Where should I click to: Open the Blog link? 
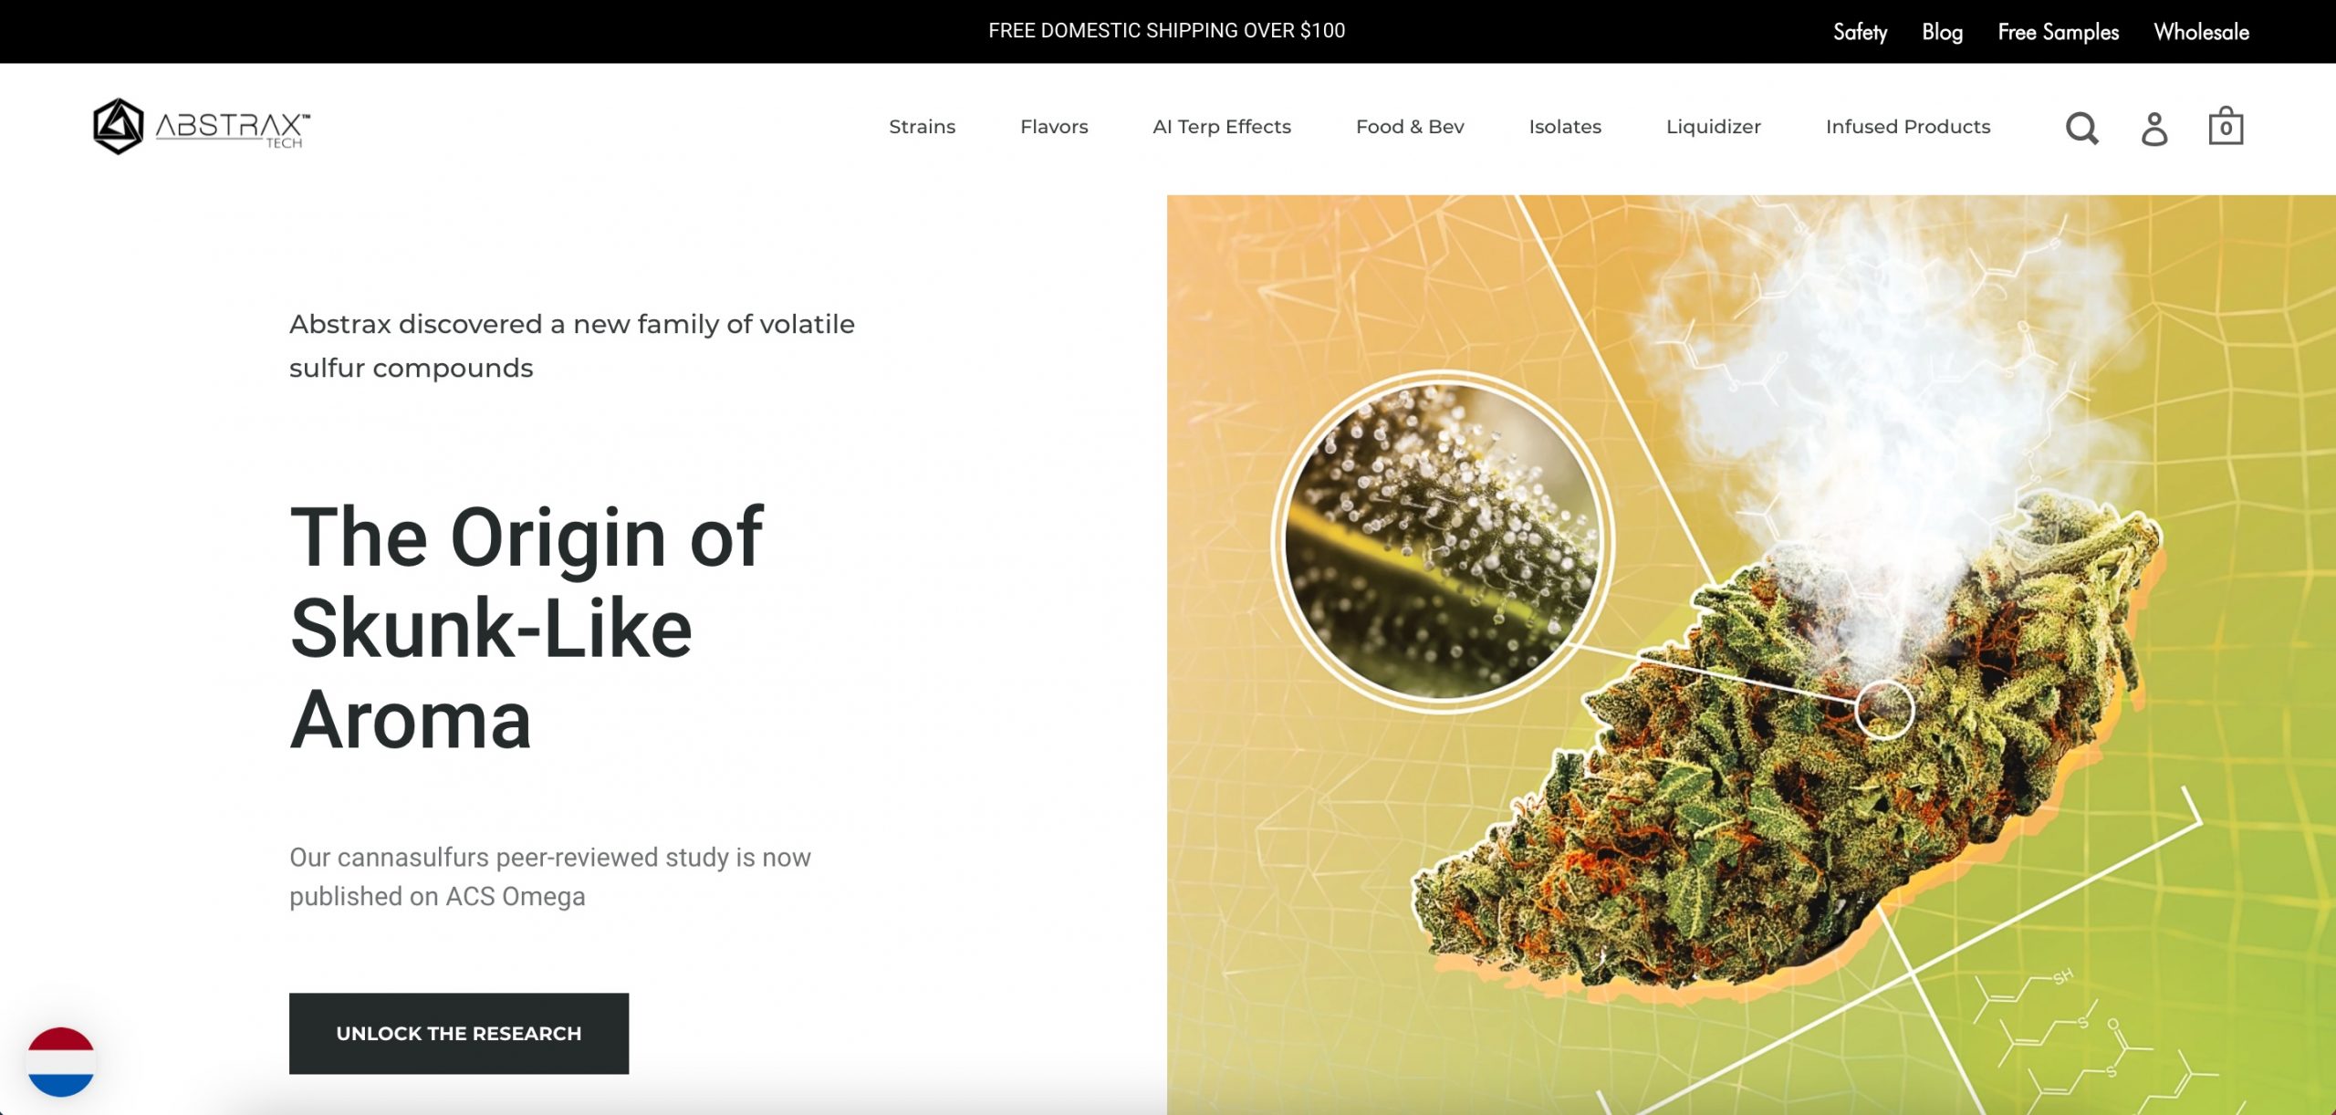(1942, 32)
